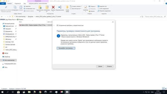Select 'Anomaly 1.4.0' folder in navigation pane

[x=9, y=42]
